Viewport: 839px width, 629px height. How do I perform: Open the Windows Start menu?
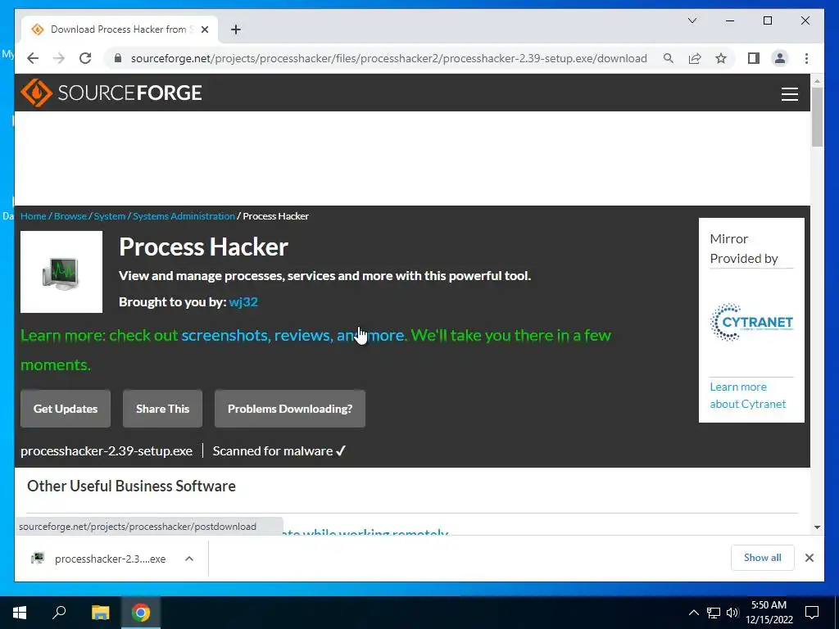pos(20,613)
